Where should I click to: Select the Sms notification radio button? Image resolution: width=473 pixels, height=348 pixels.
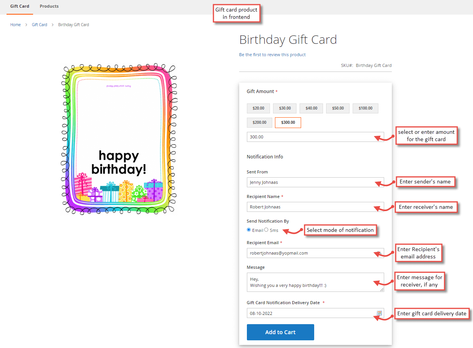click(x=266, y=230)
